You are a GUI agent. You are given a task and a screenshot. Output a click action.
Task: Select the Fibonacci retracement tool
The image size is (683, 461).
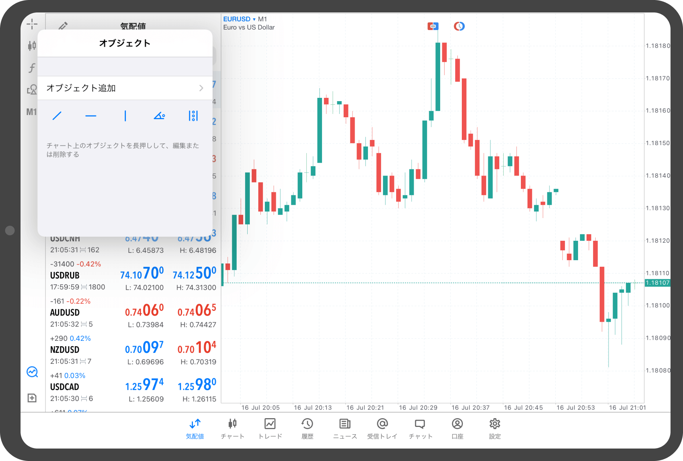(193, 116)
